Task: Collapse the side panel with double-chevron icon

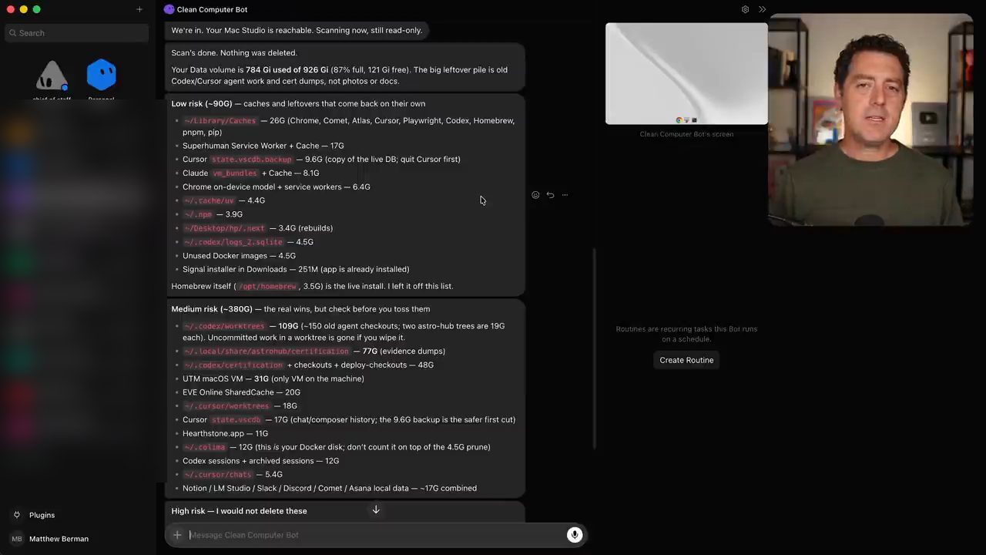Action: (x=762, y=9)
